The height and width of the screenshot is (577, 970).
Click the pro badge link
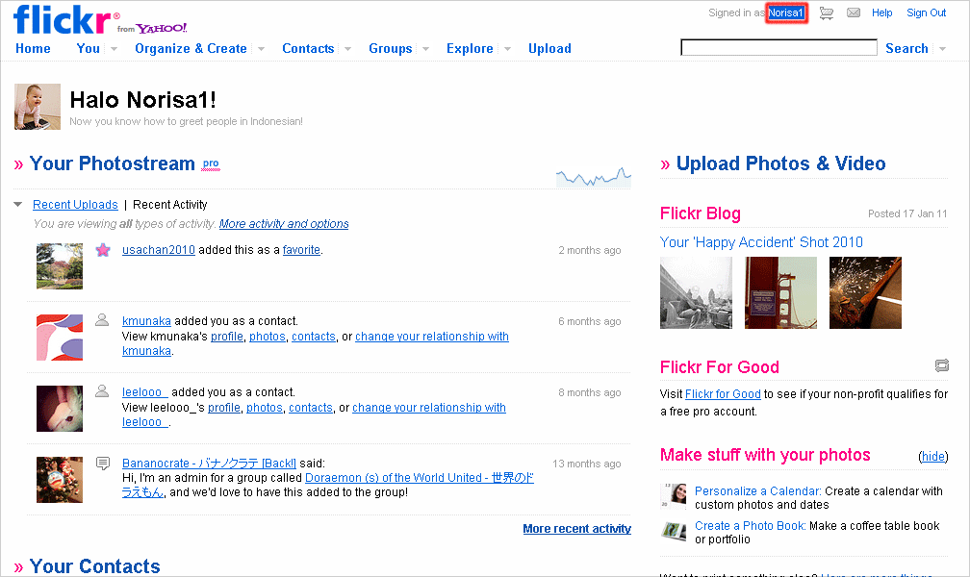coord(211,163)
